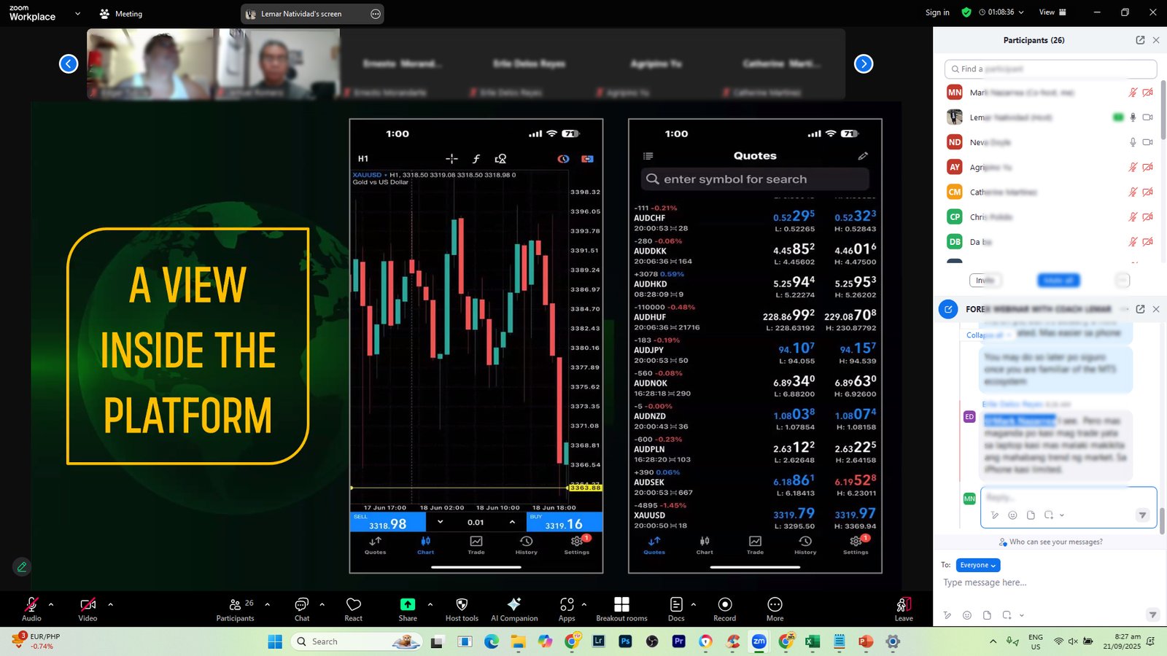
Task: Open the AI Companion panel
Action: pos(514,609)
